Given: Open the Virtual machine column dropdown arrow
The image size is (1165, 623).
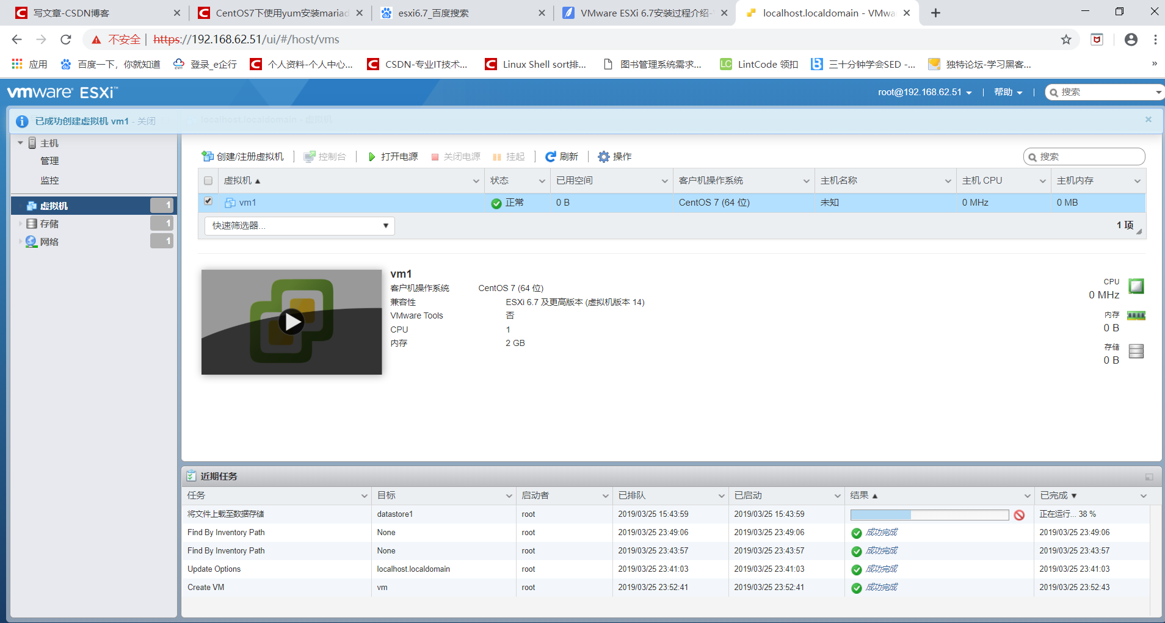Looking at the screenshot, I should tap(476, 181).
